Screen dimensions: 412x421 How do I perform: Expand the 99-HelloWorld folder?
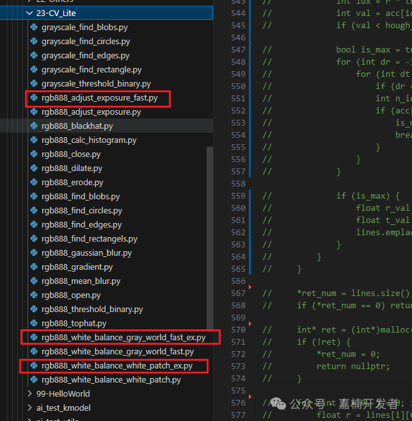(29, 394)
